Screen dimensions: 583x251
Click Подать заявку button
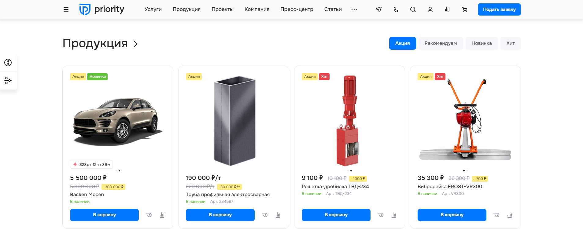(x=499, y=9)
